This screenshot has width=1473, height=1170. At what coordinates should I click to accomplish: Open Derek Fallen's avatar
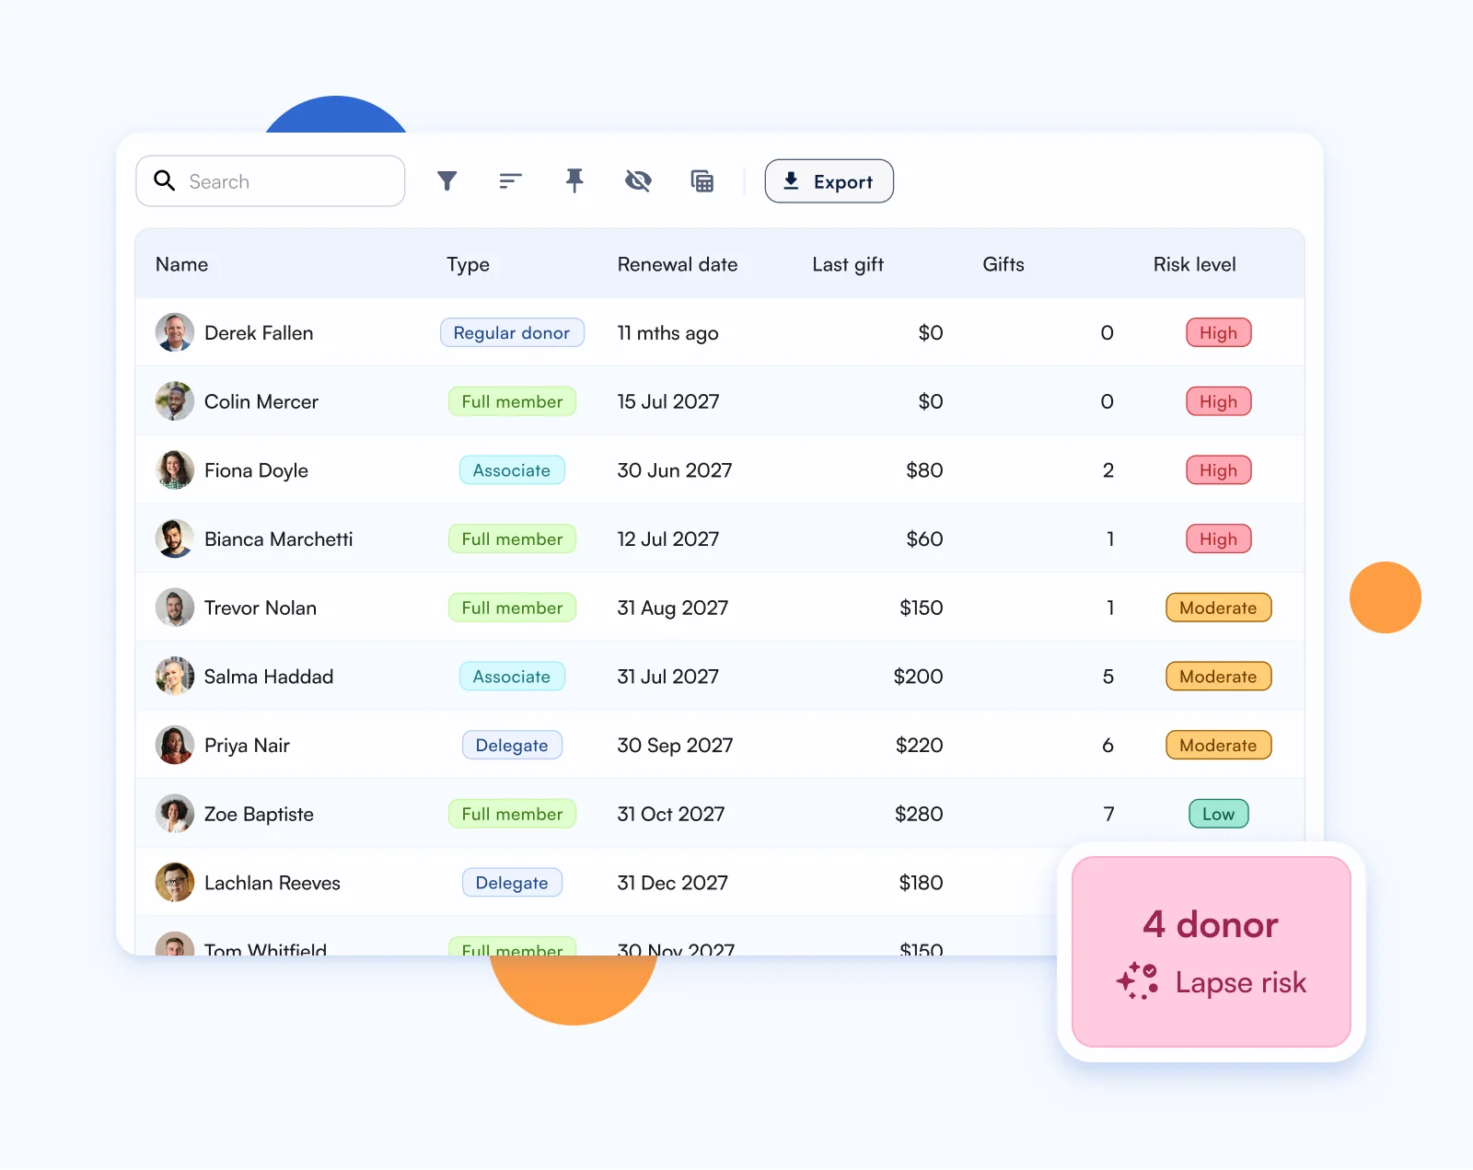pyautogui.click(x=175, y=332)
